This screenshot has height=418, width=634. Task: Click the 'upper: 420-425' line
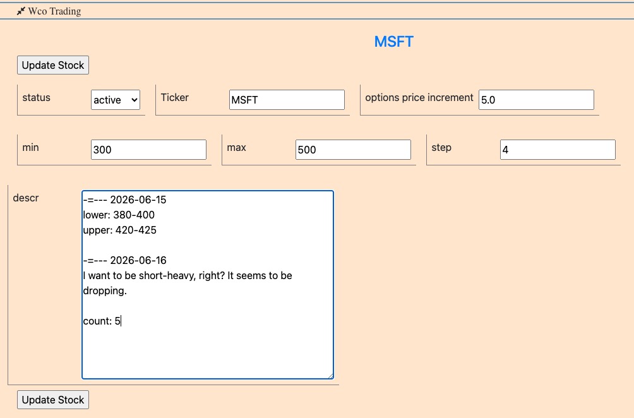tap(120, 230)
